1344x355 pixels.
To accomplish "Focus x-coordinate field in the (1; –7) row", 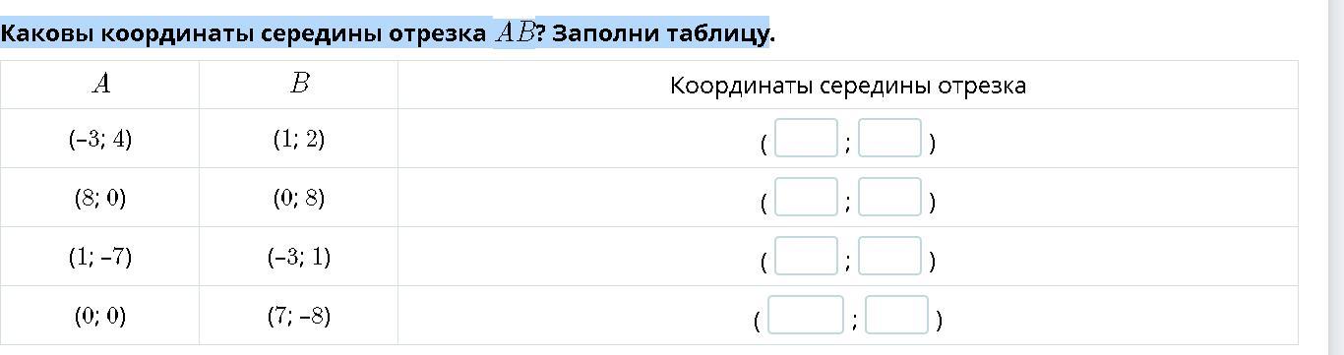I will (x=806, y=257).
